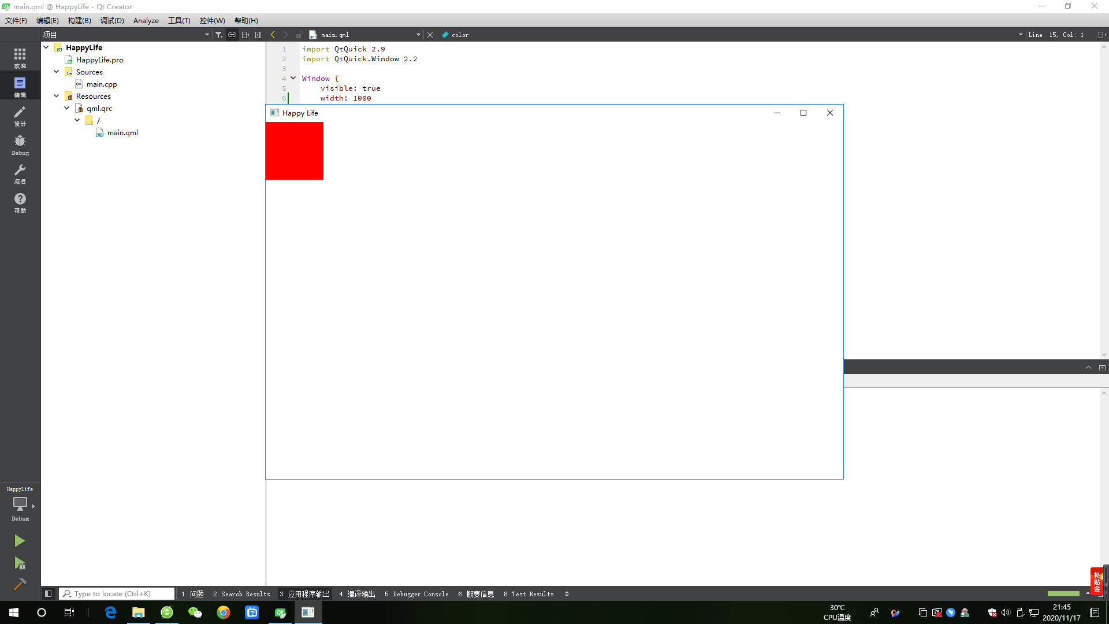Start debugging with the Run-Debug icon
The width and height of the screenshot is (1109, 624).
pos(20,563)
